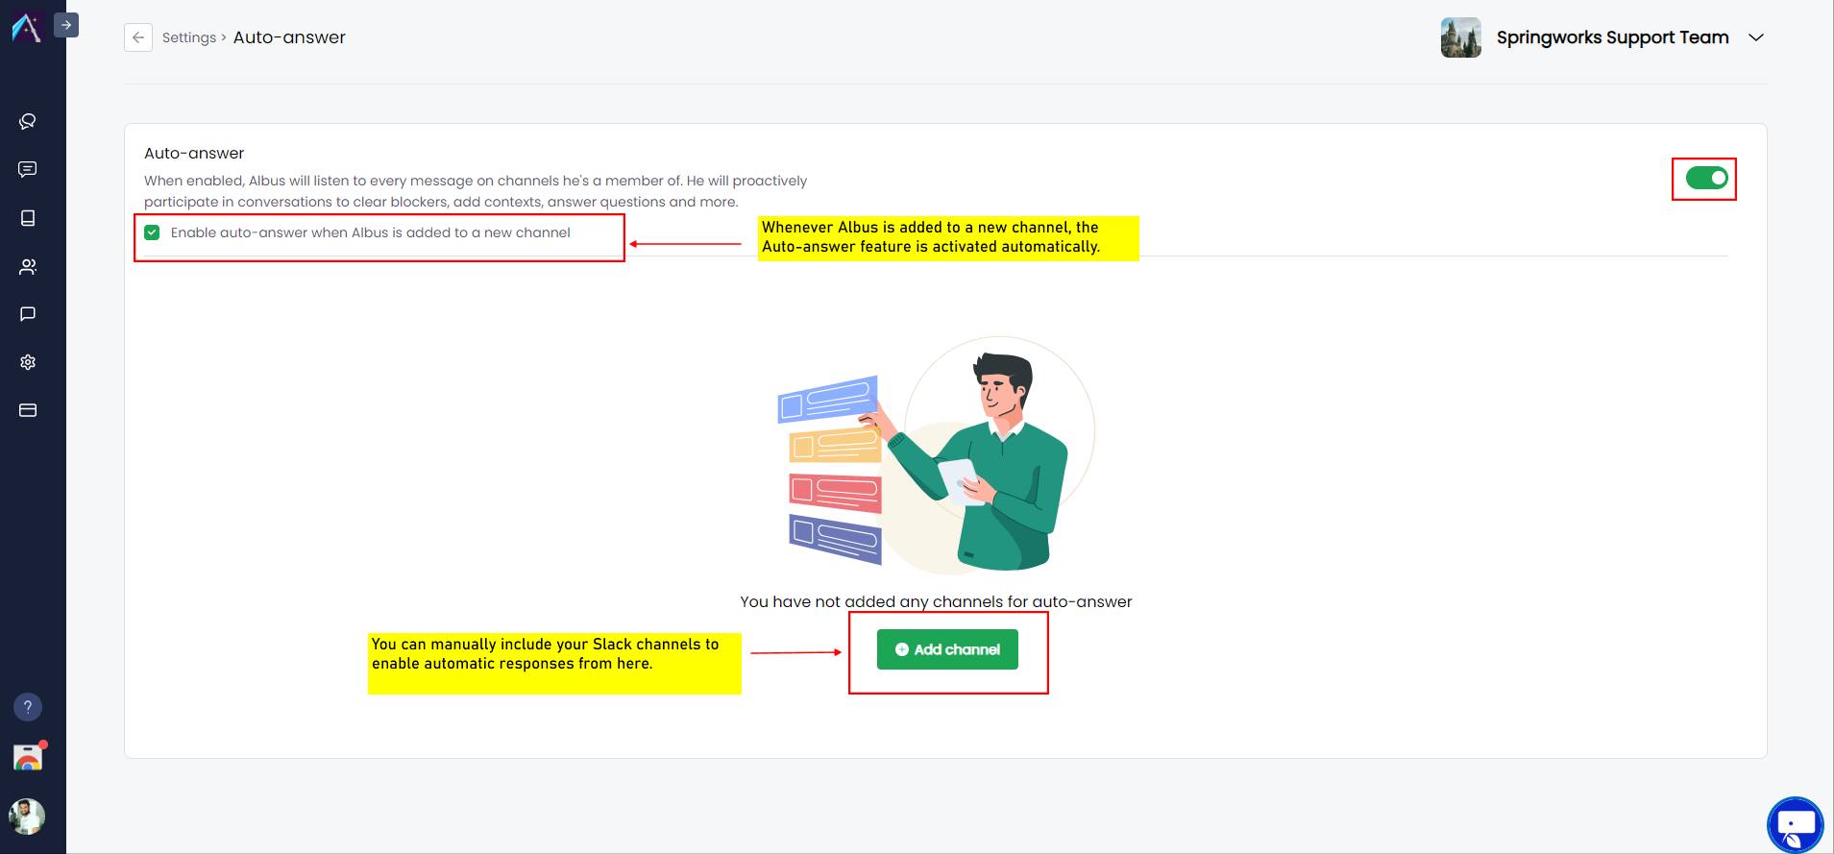Click the Settings breadcrumb link

tap(189, 37)
